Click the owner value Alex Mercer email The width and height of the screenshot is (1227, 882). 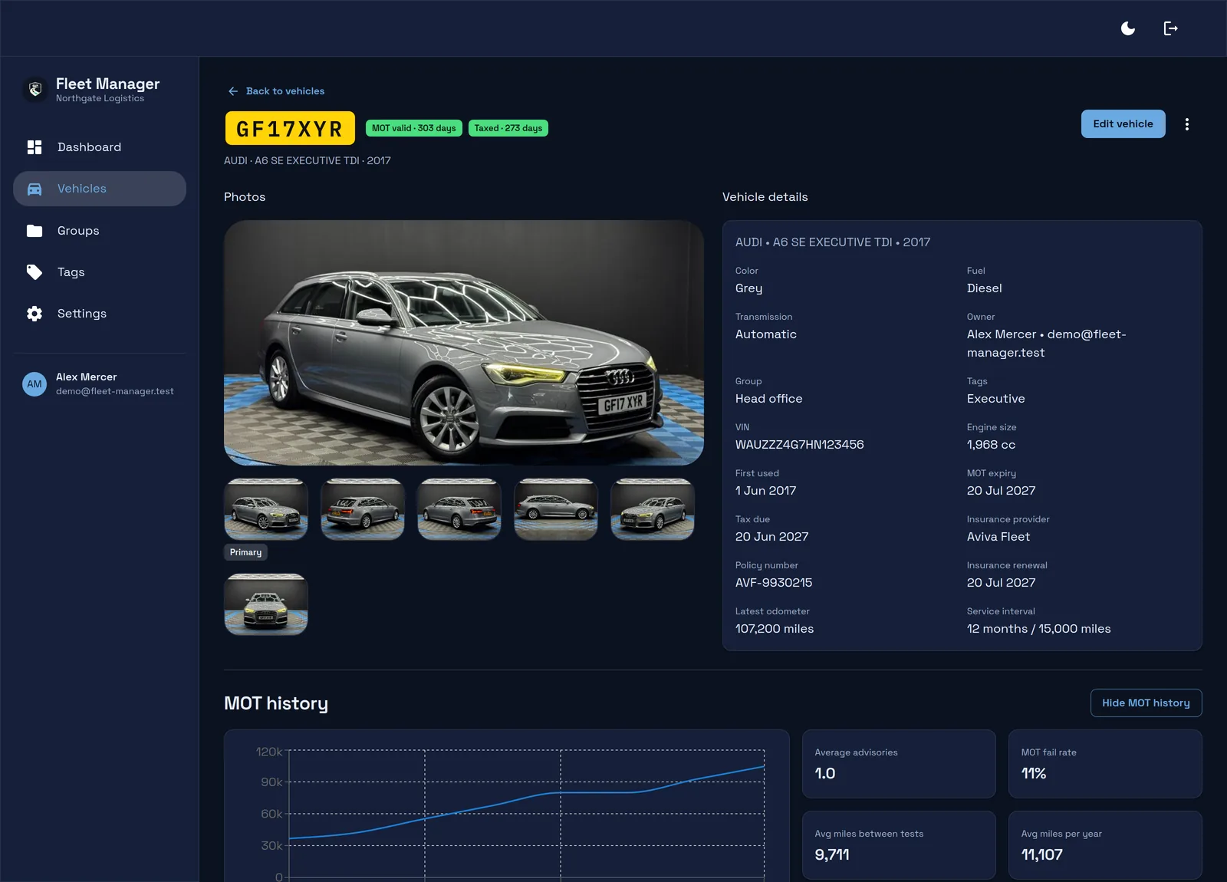[1046, 344]
